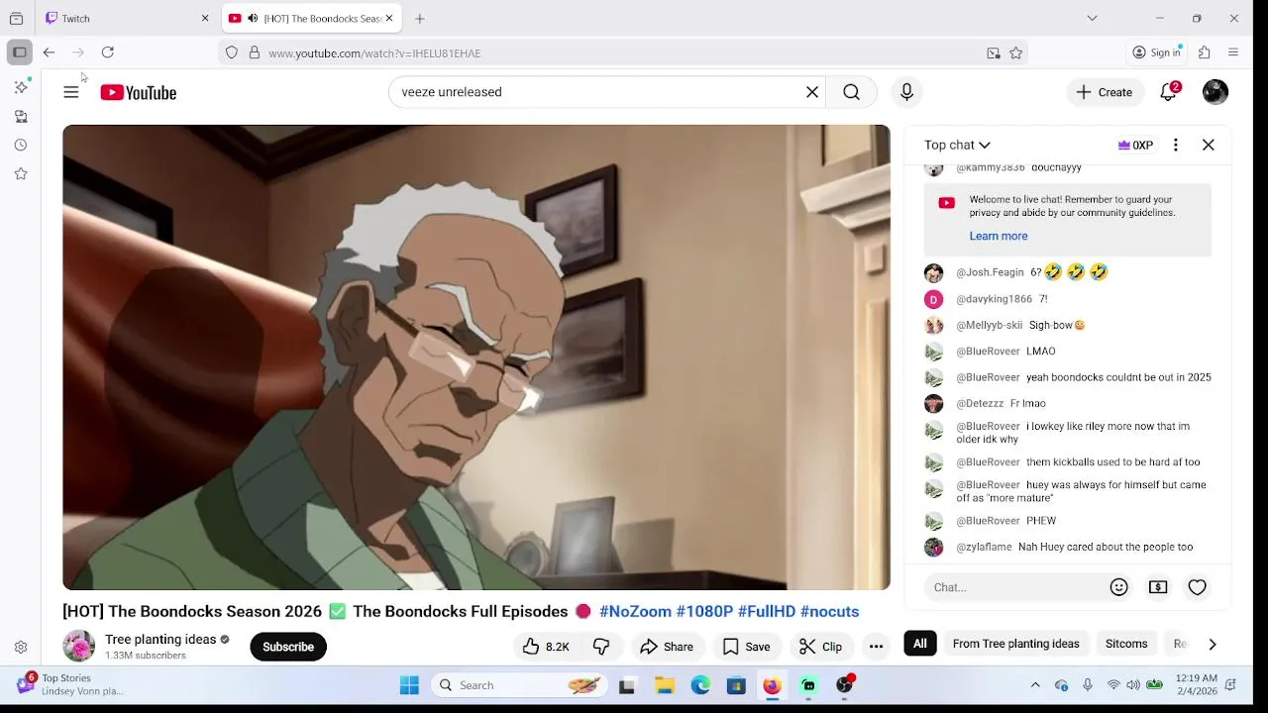
Task: Open the #FullHD hashtag link
Action: [x=767, y=611]
